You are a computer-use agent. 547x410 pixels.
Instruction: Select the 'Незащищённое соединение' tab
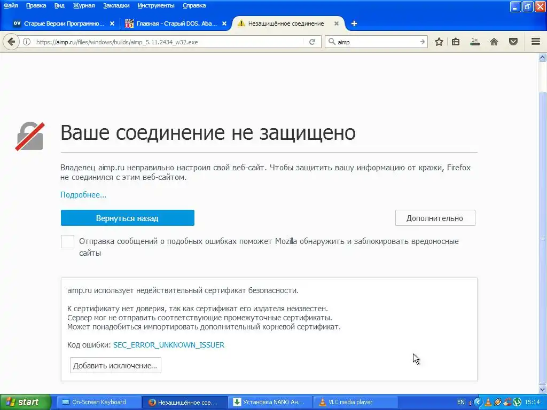286,23
